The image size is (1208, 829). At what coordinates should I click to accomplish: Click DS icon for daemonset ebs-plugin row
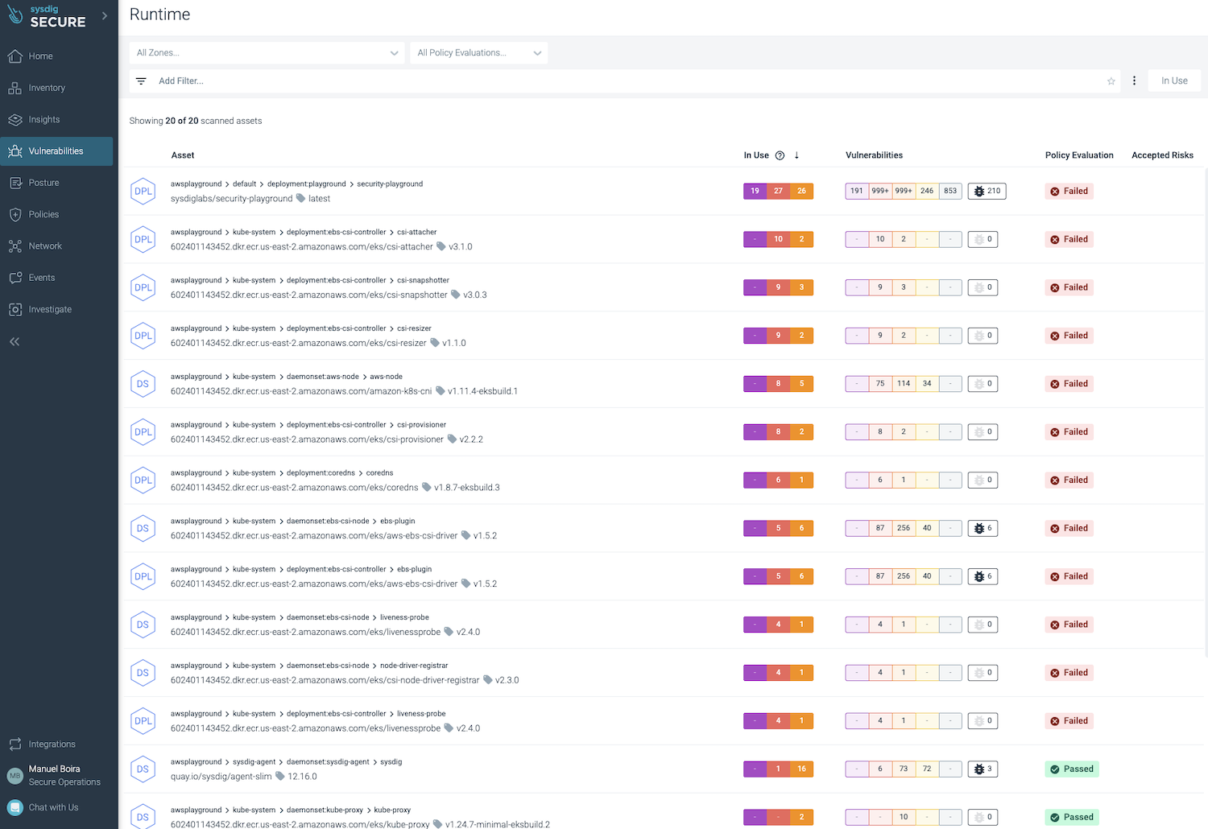[x=143, y=529]
